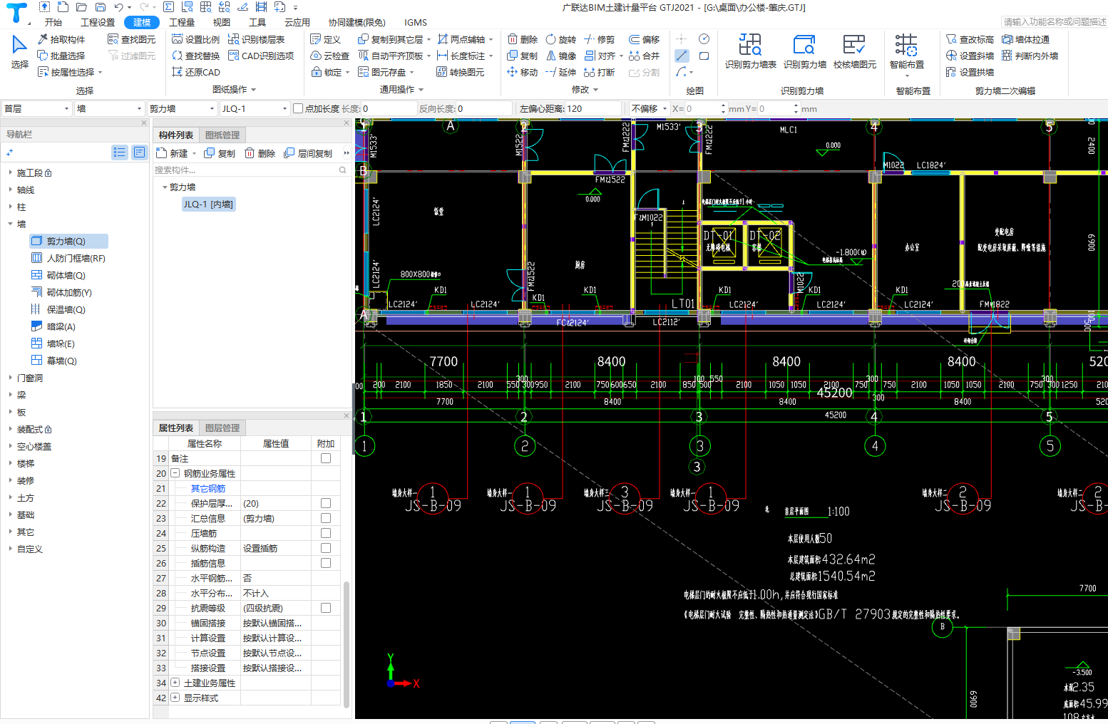Click 判断内外墙 judge inner outer wall
Screen dimensions: 1108x724
(1030, 56)
